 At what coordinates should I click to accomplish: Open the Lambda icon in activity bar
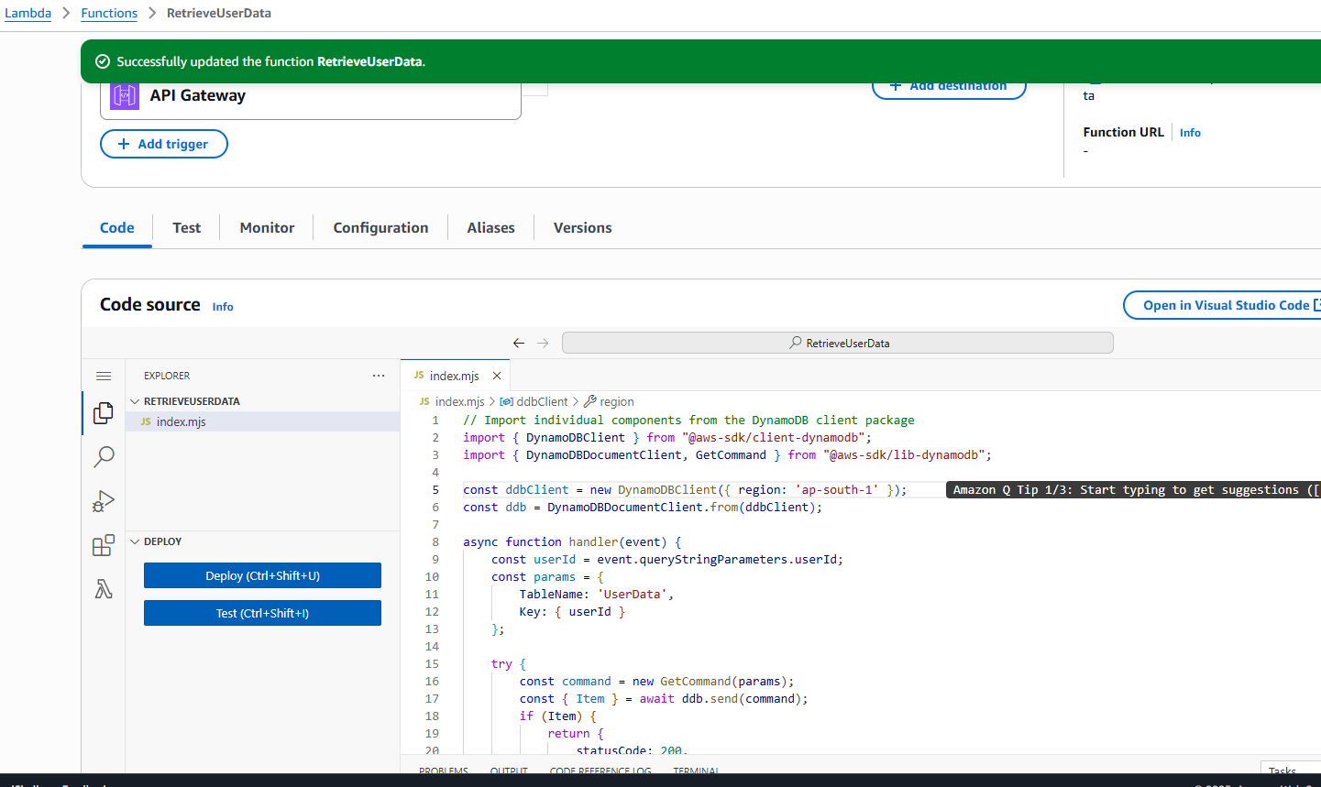coord(104,589)
